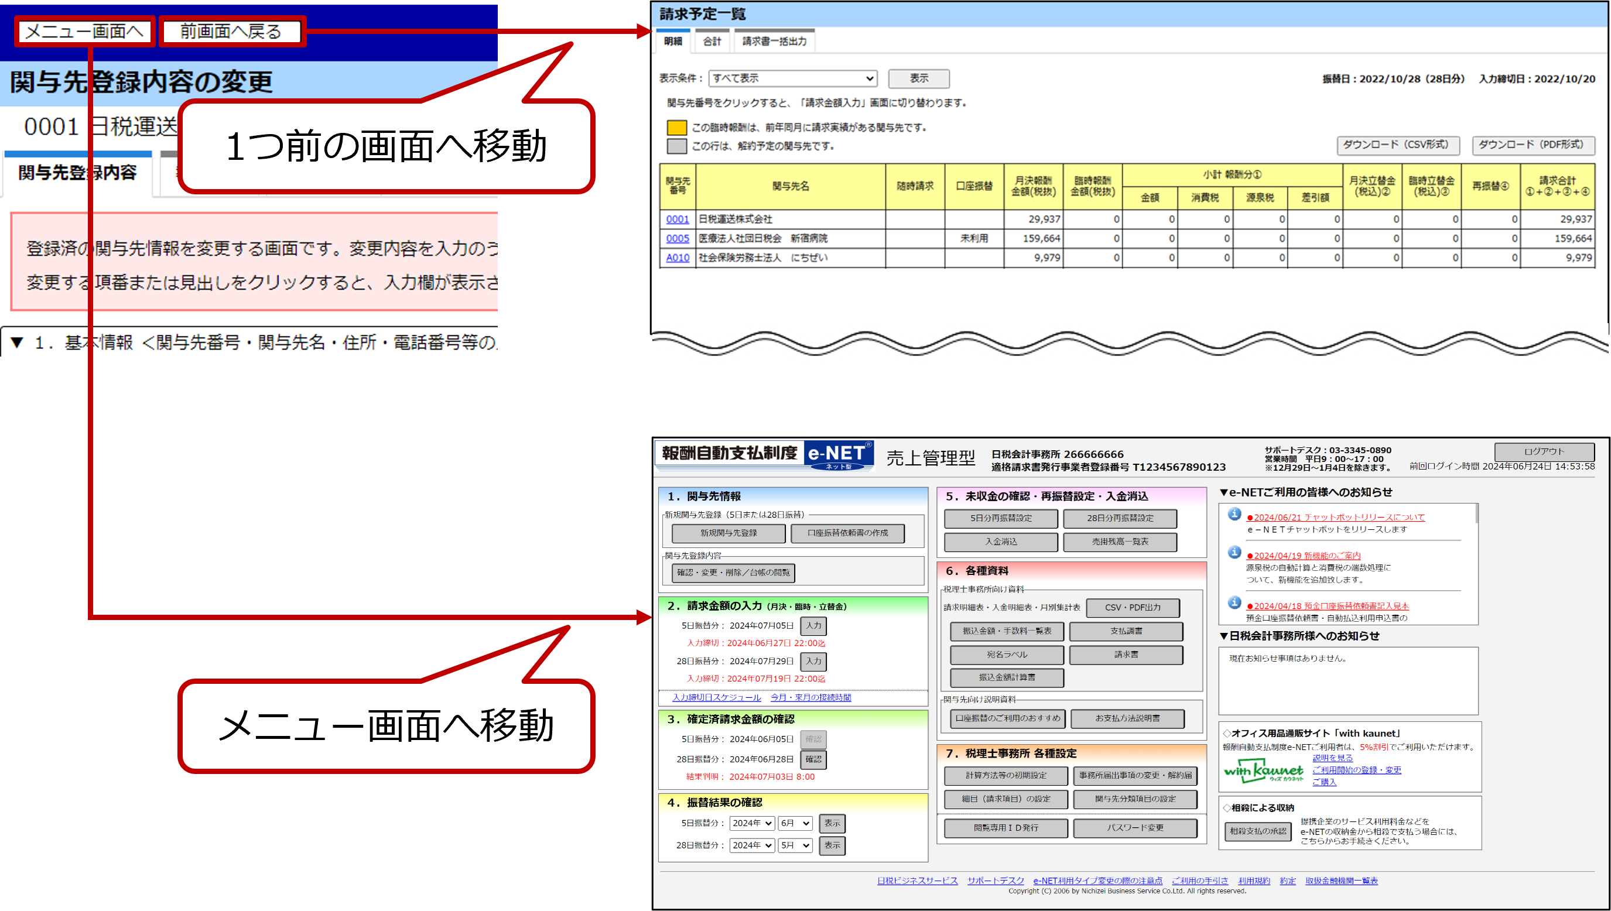This screenshot has height=911, width=1611.
Task: Open the 表示条件 dropdown (すべて表示)
Action: 793,78
